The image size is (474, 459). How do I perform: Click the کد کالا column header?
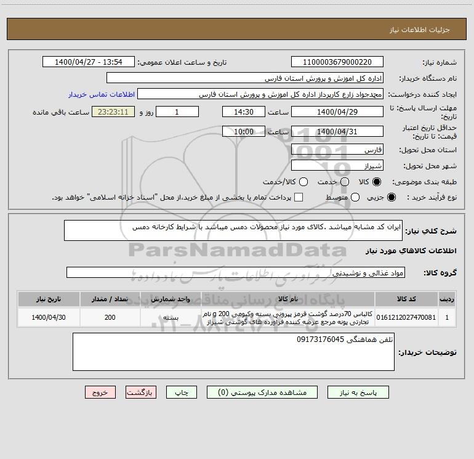(x=406, y=299)
